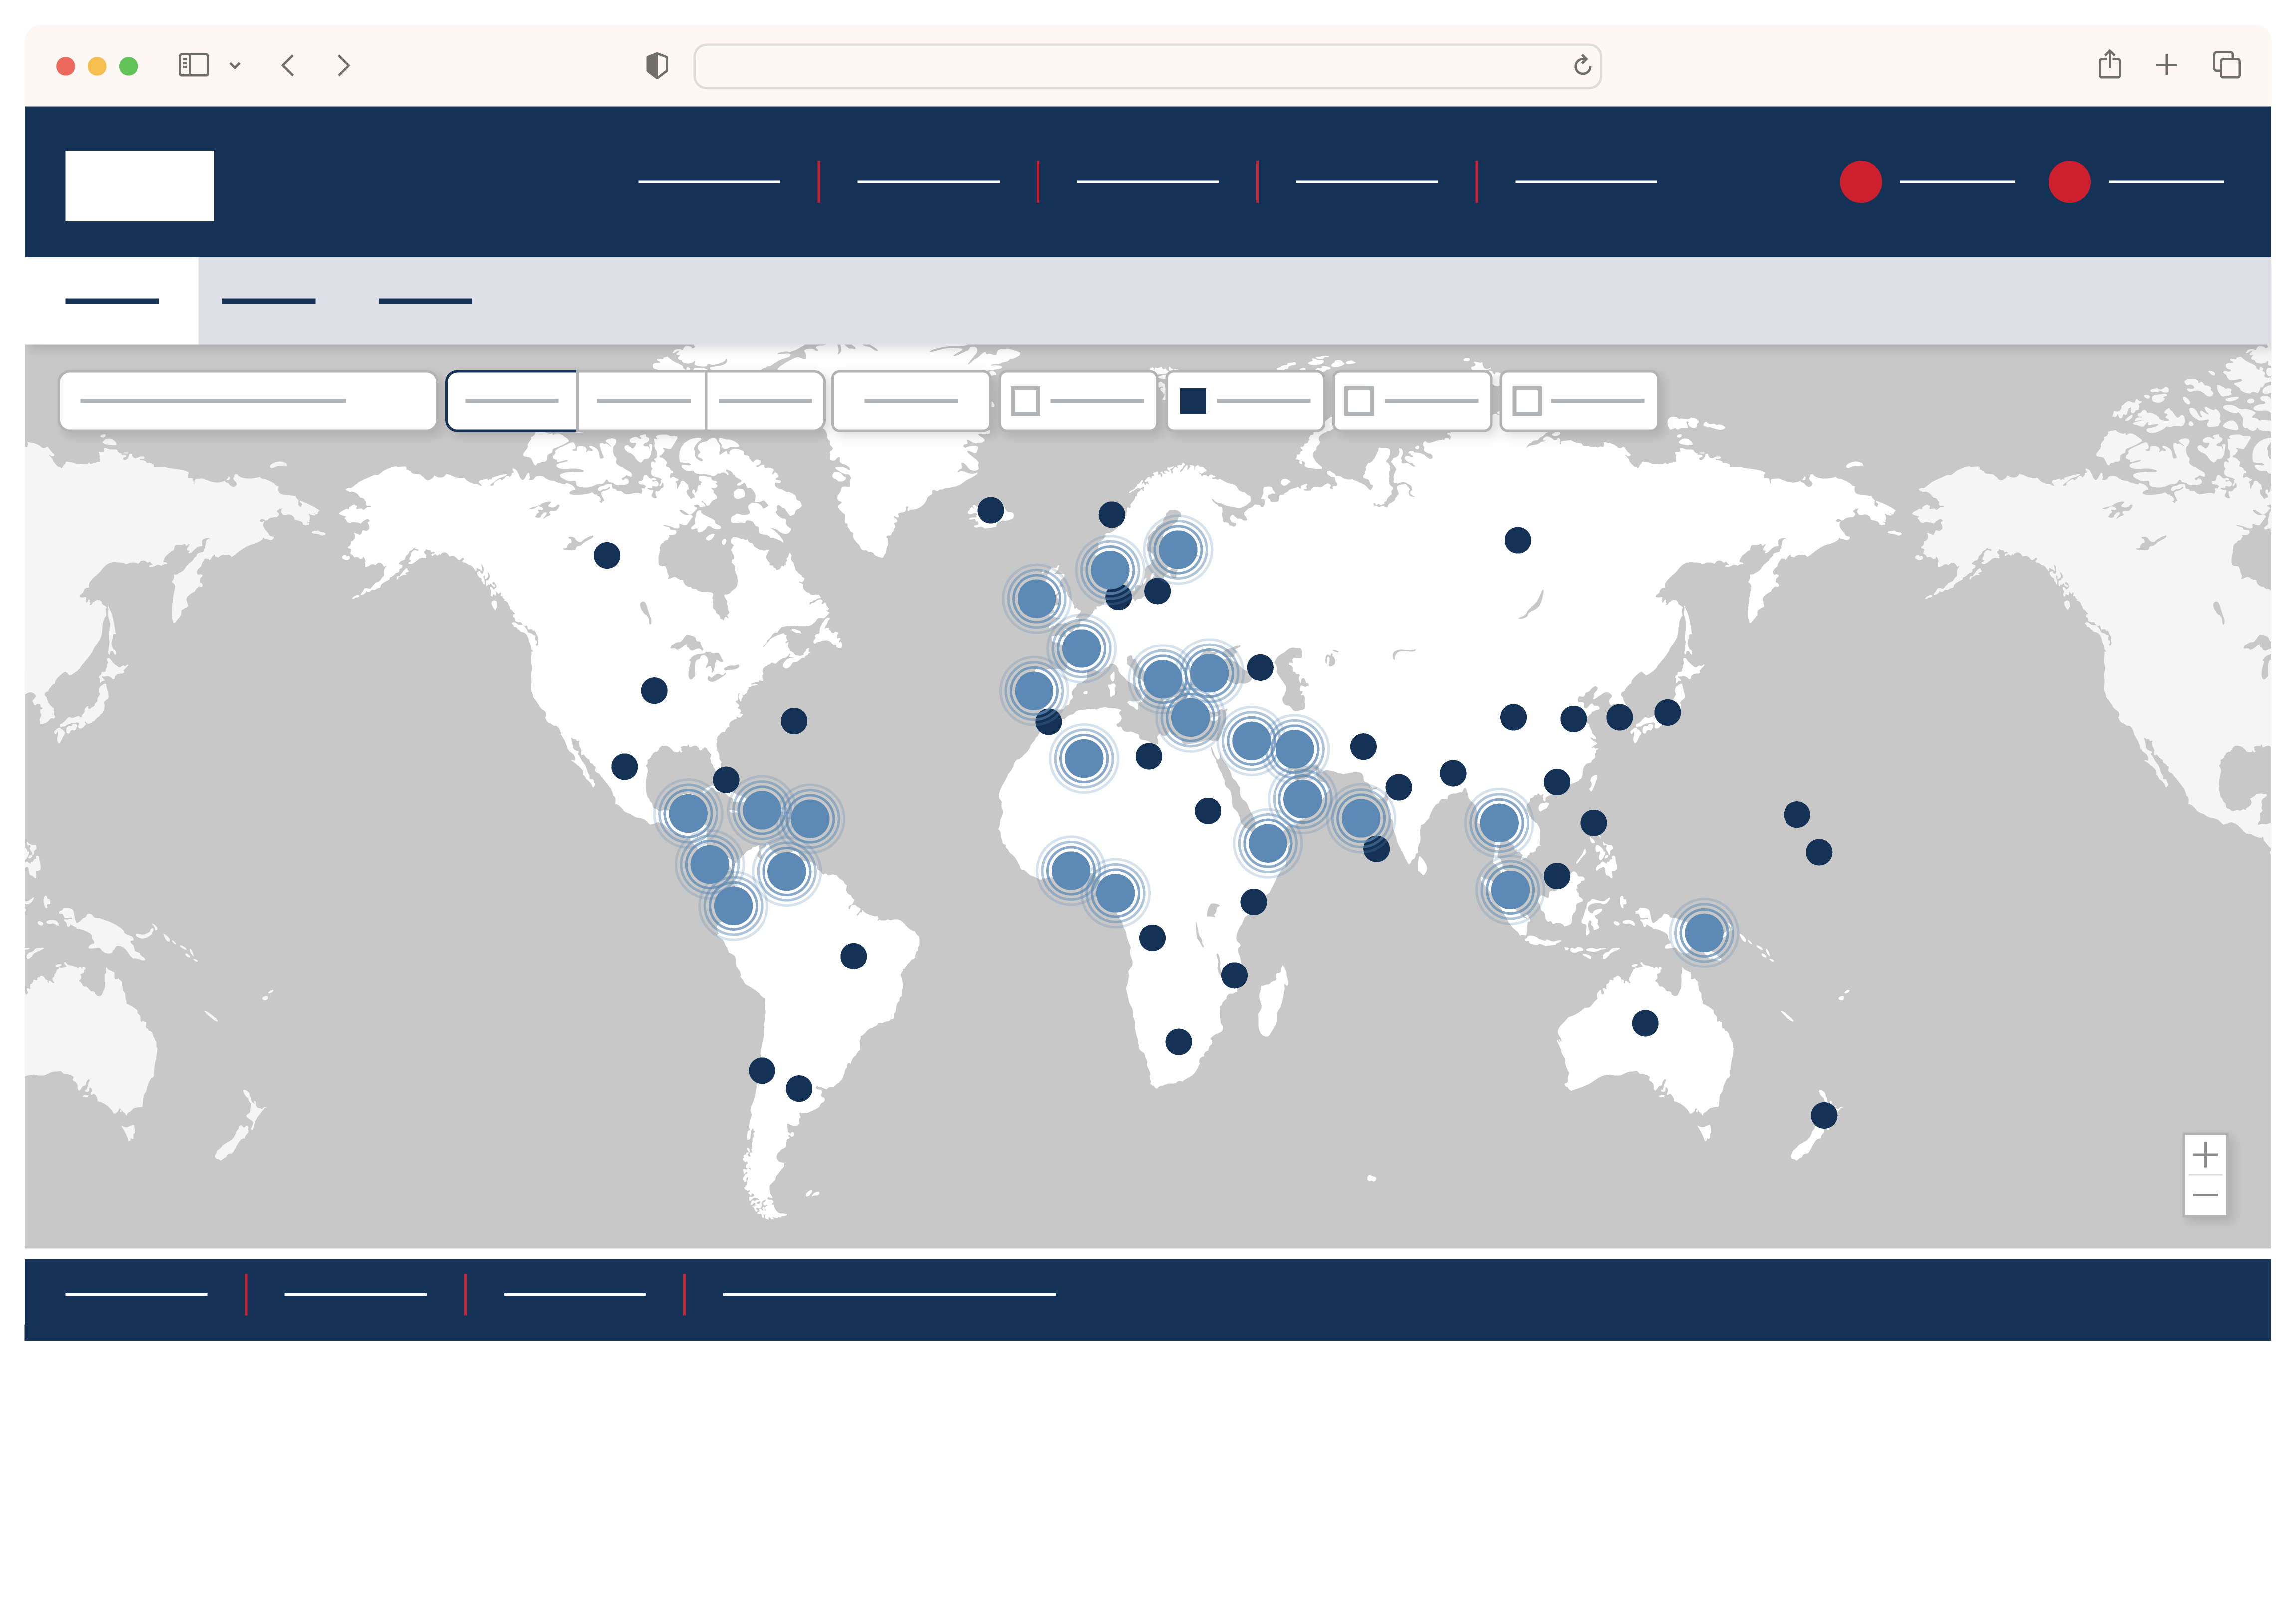Screen dimensions: 2296x1612
Task: Select the map marker on New Zealand
Action: click(x=1824, y=1115)
